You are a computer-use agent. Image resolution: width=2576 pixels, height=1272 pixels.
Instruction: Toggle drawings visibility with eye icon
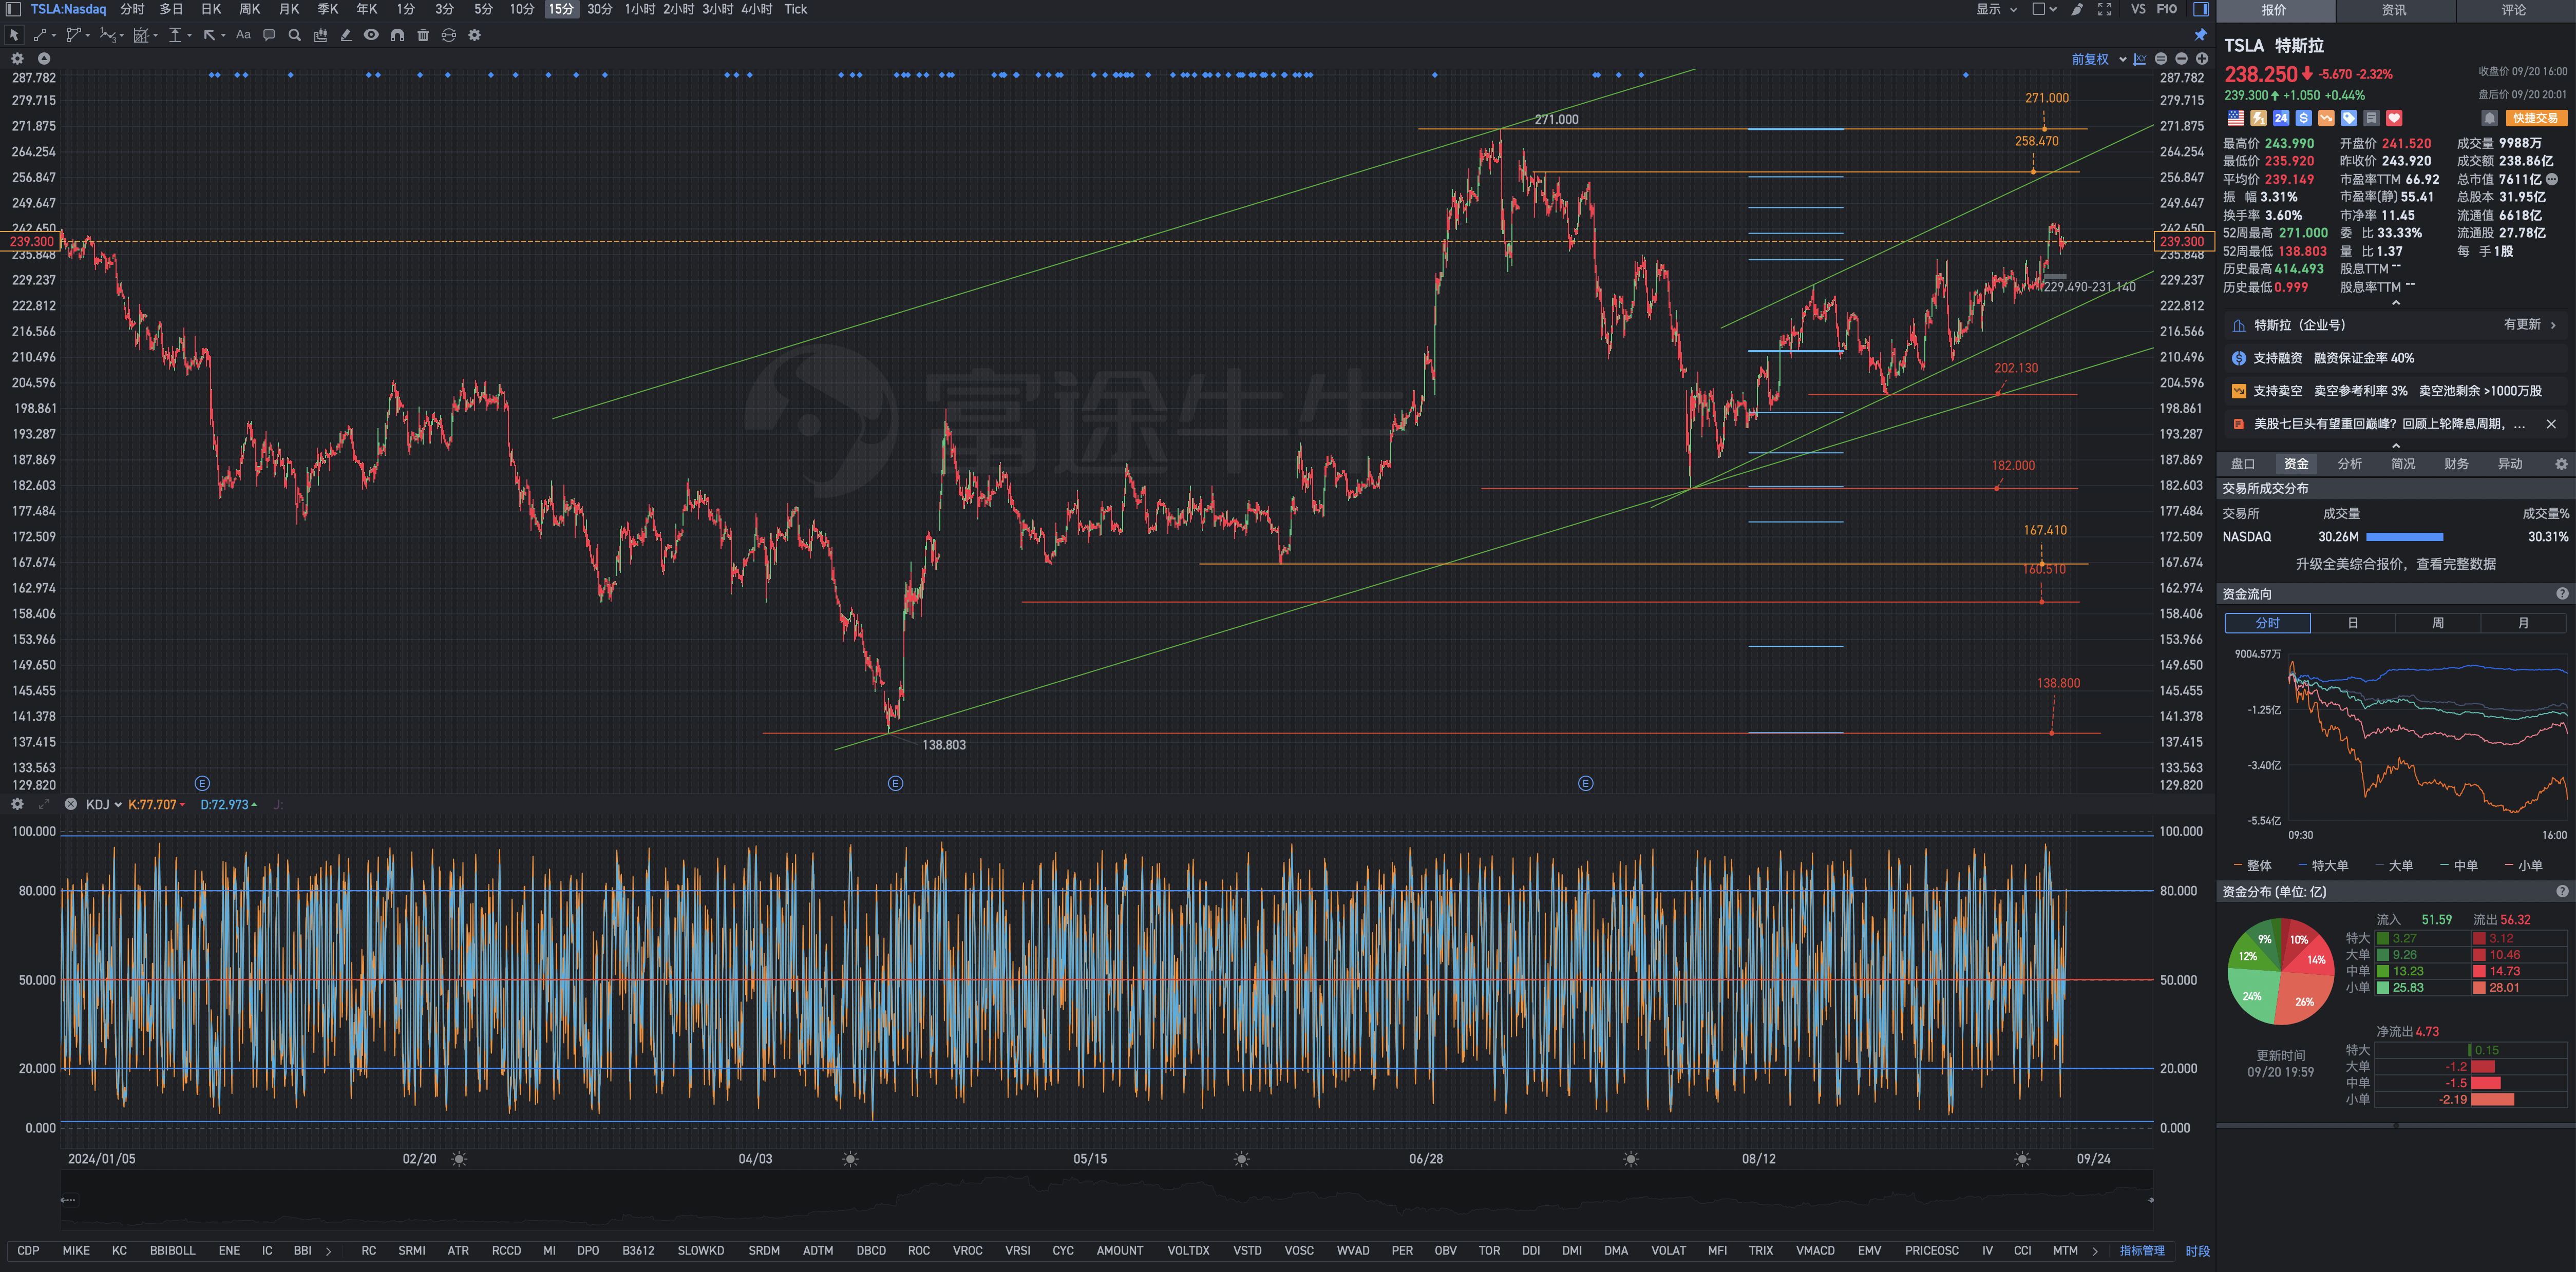[x=371, y=35]
